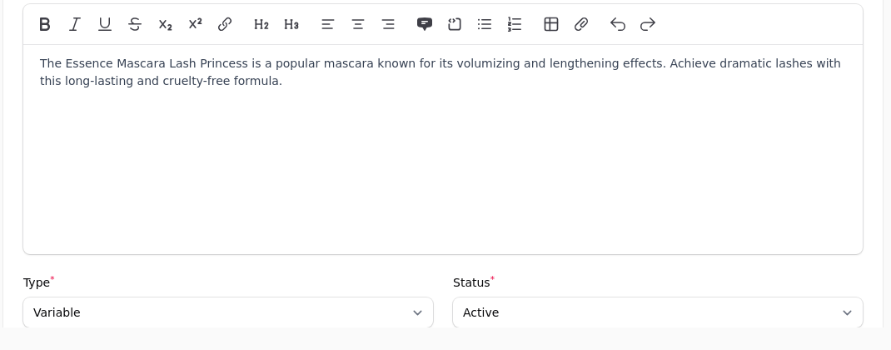Insert a hyperlink with the link icon
This screenshot has height=350, width=891.
click(x=225, y=24)
